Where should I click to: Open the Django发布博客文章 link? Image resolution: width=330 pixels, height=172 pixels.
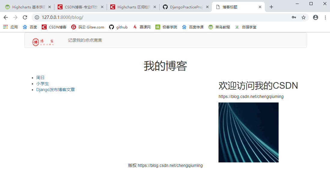56,90
